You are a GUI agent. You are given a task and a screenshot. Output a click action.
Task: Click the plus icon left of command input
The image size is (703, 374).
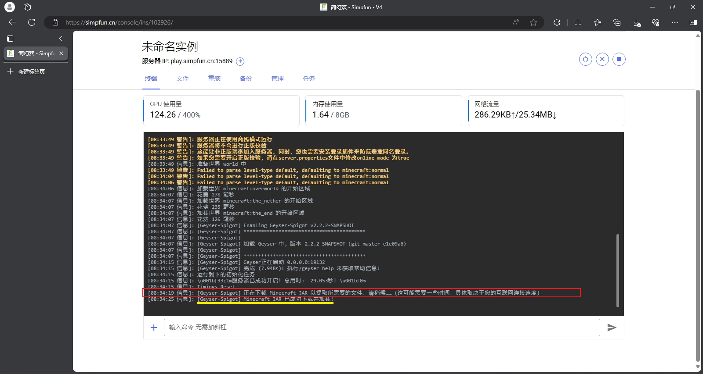(x=154, y=328)
